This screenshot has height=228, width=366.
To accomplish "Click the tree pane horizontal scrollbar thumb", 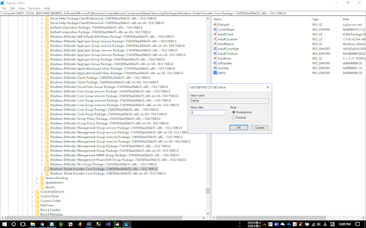I will pyautogui.click(x=93, y=218).
